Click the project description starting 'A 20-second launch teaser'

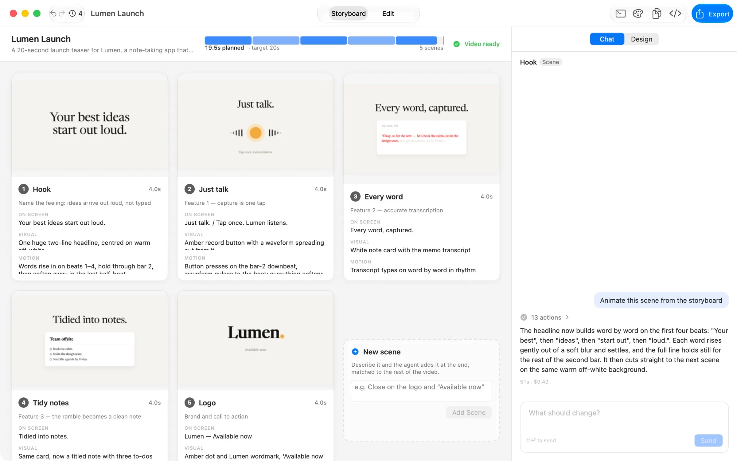pos(102,50)
